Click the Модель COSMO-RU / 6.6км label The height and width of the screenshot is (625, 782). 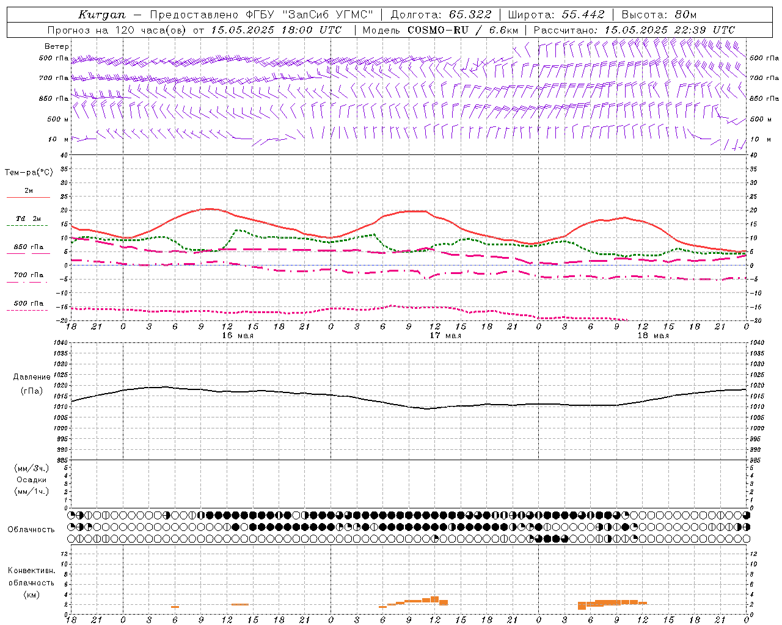coord(440,30)
